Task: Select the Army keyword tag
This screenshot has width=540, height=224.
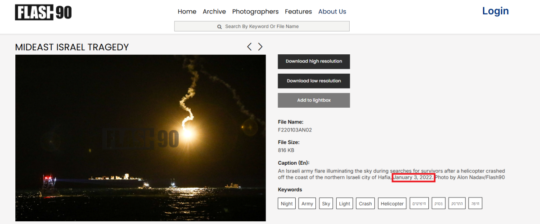Action: 307,204
